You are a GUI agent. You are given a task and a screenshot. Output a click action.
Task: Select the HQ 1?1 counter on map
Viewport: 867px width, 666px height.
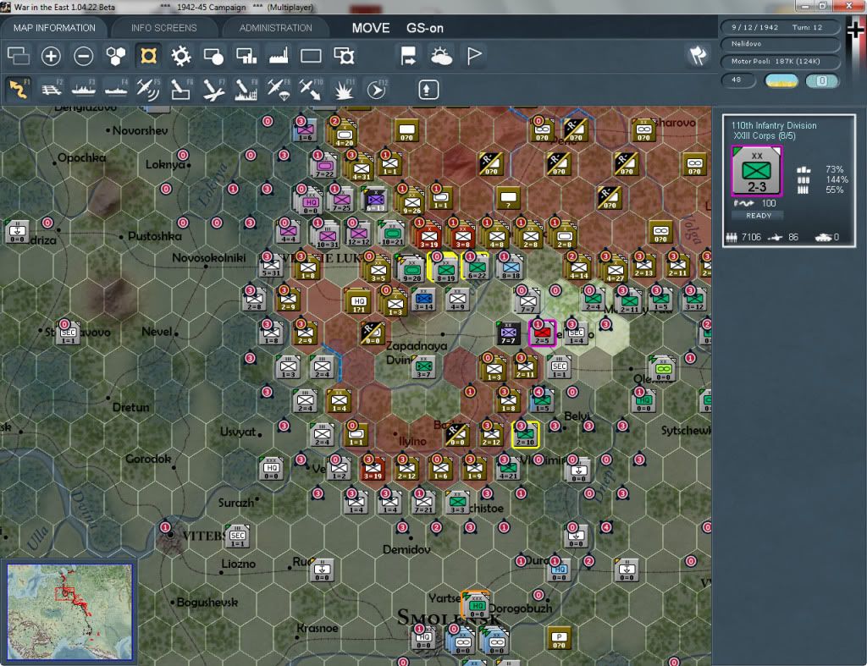click(358, 301)
